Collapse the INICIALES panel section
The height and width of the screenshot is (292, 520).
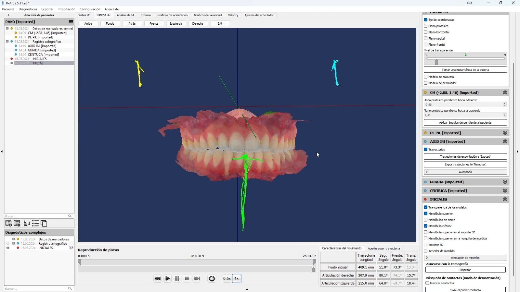click(505, 200)
